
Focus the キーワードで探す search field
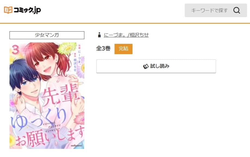pyautogui.click(x=216, y=10)
